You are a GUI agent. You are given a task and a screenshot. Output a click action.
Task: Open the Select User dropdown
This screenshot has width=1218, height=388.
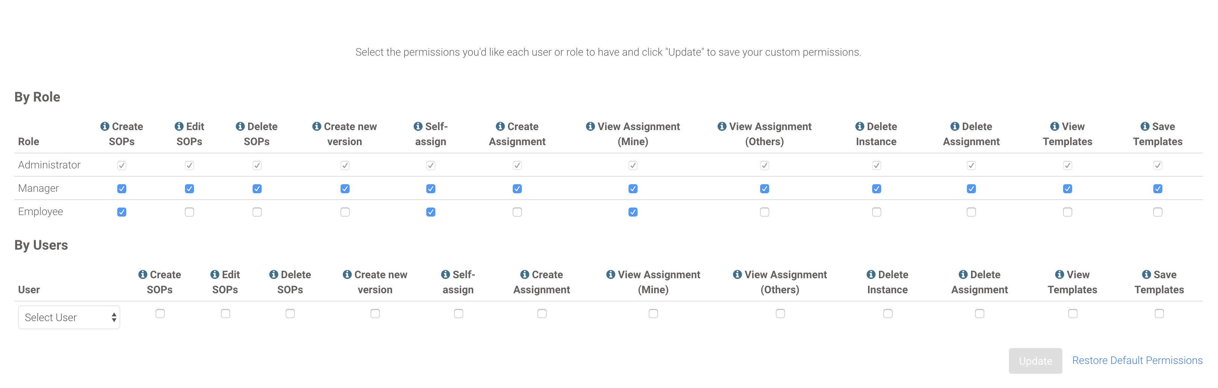(x=69, y=317)
